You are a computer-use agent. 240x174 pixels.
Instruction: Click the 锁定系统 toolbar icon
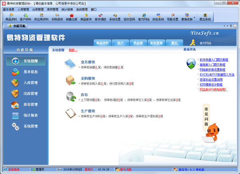(158, 17)
